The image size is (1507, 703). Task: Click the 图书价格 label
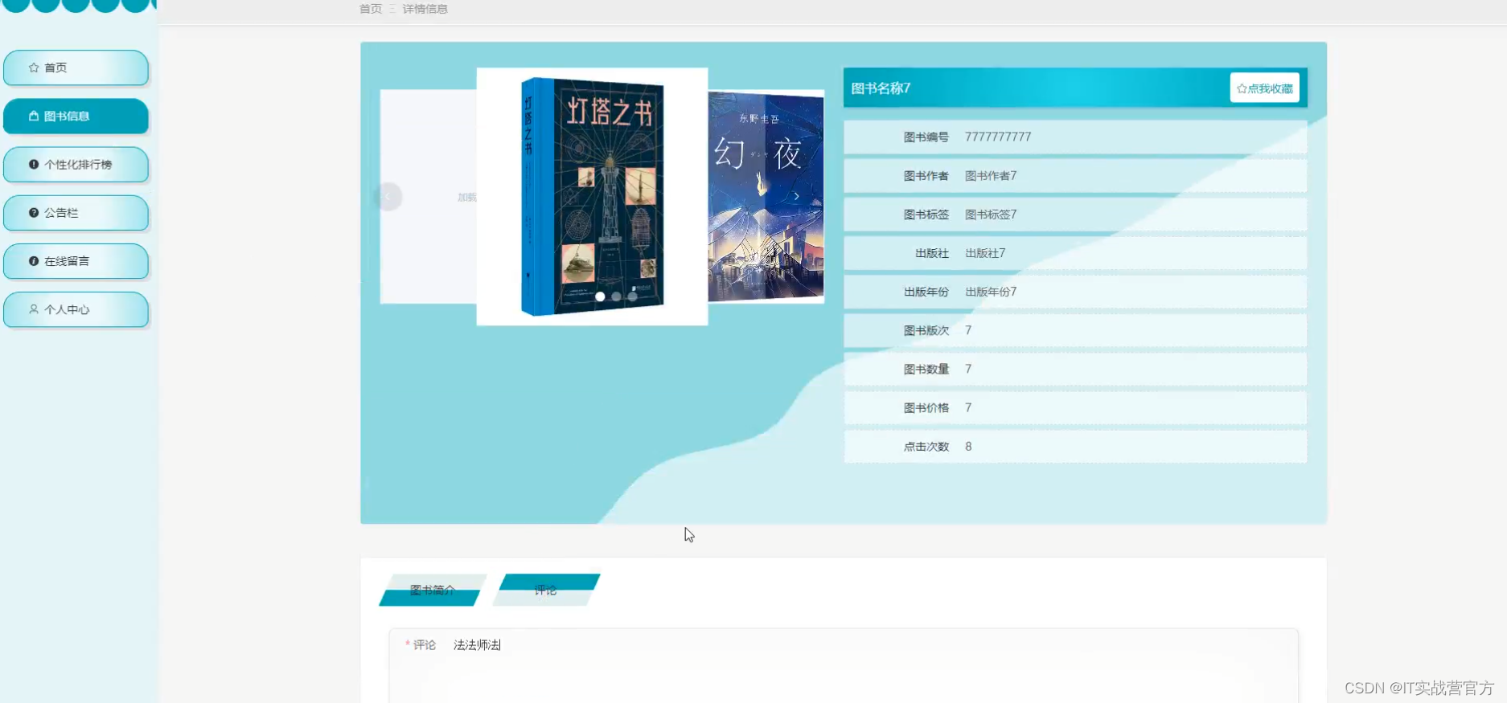pyautogui.click(x=926, y=407)
